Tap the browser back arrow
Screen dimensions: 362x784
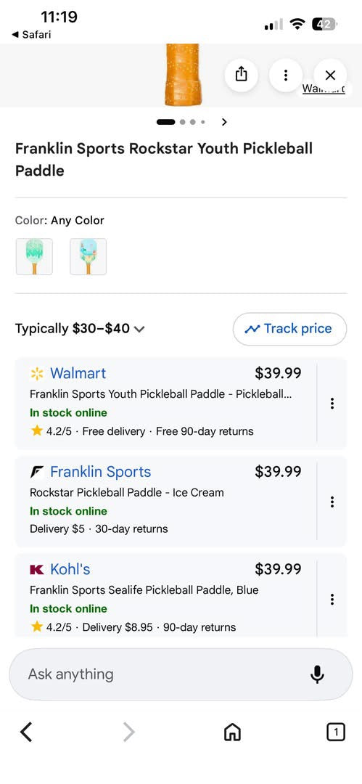(26, 732)
